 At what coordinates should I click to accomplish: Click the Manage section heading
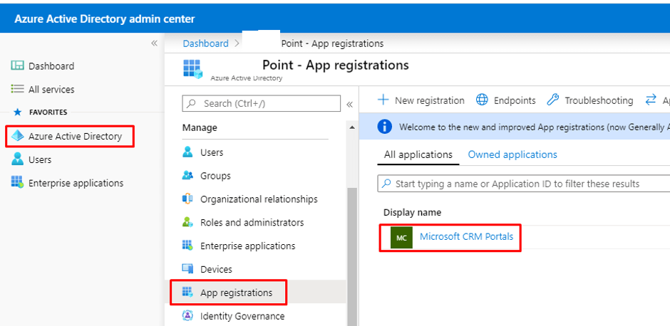click(x=200, y=127)
